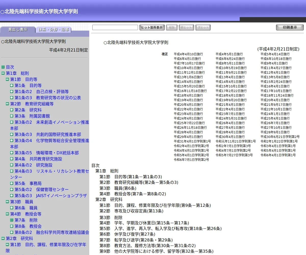Expand plus icon beside 第4条 共同教育研究施設
Viewport: 306px width, 255px height.
click(x=12, y=159)
